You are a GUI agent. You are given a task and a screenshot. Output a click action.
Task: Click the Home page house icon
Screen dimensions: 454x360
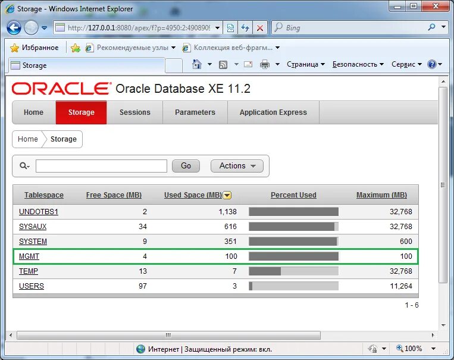coord(197,64)
